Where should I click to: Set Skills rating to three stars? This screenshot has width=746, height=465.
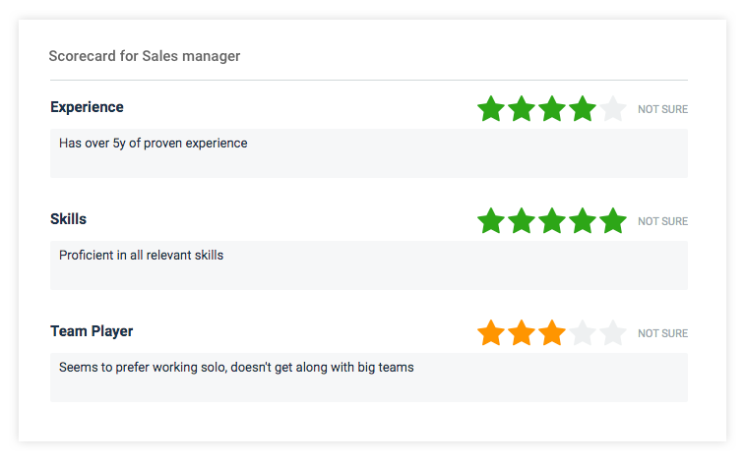(552, 220)
